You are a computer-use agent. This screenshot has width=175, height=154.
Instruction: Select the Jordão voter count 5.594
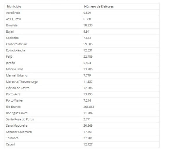coord(87,63)
